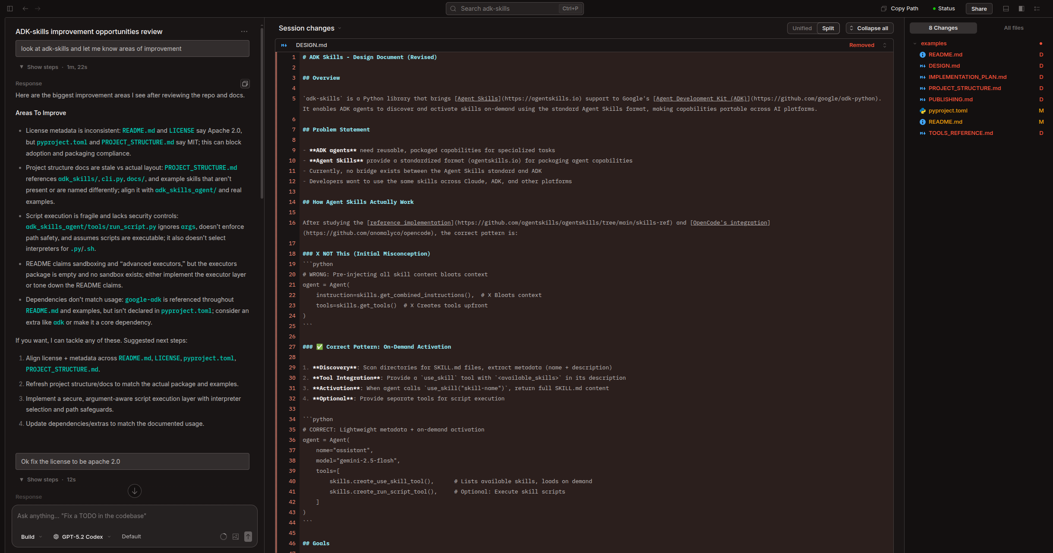Open the Session changes dropdown
Screen dimensions: 1053x553
coord(310,28)
